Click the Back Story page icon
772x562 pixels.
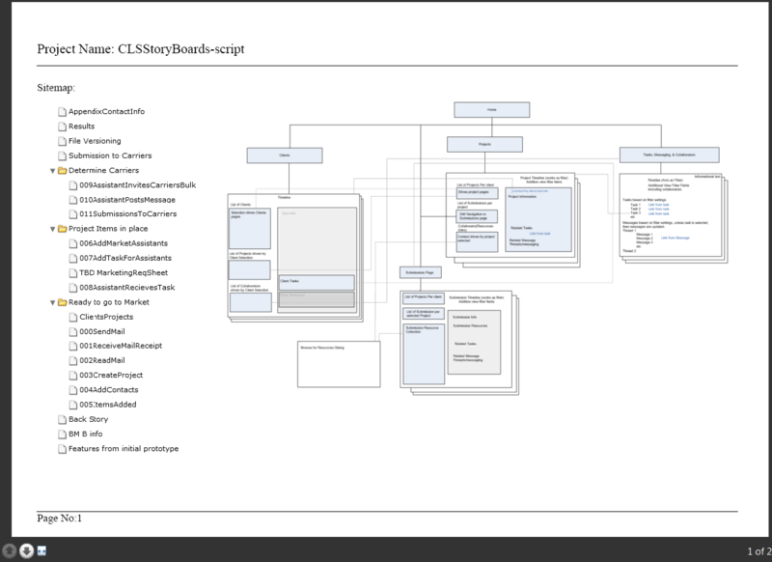tap(62, 419)
